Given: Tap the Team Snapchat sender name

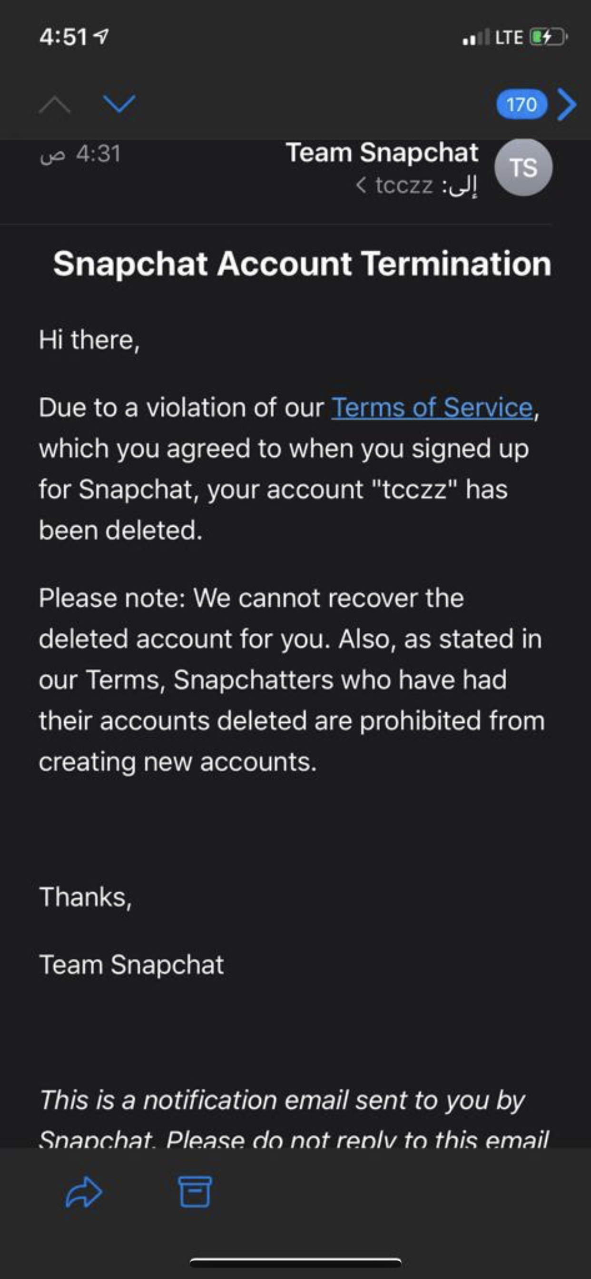Looking at the screenshot, I should click(x=382, y=152).
